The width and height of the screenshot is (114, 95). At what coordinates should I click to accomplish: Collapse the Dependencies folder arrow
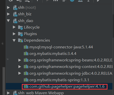[14, 40]
